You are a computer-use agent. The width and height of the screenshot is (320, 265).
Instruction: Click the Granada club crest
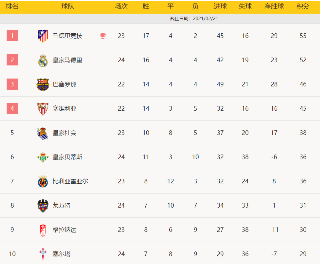(43, 230)
